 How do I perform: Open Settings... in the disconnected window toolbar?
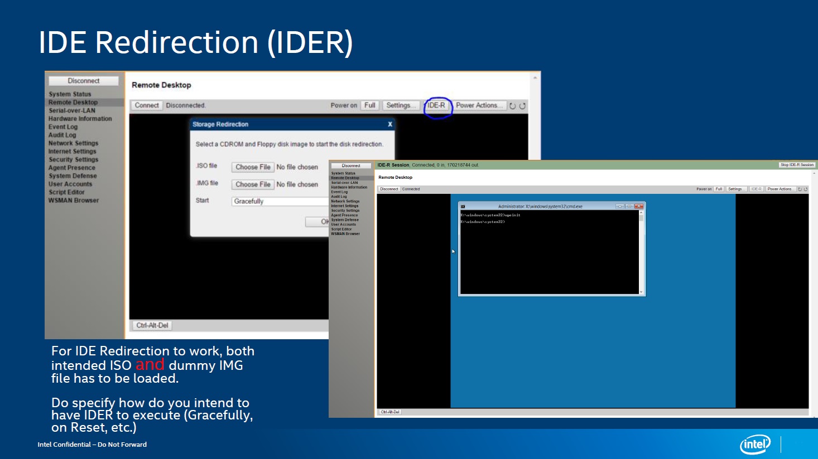point(401,105)
